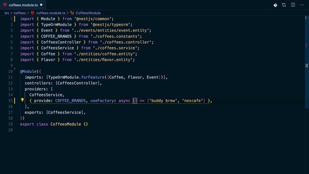Click line number 19 in the gutter
The width and height of the screenshot is (309, 174).
pyautogui.click(x=11, y=124)
